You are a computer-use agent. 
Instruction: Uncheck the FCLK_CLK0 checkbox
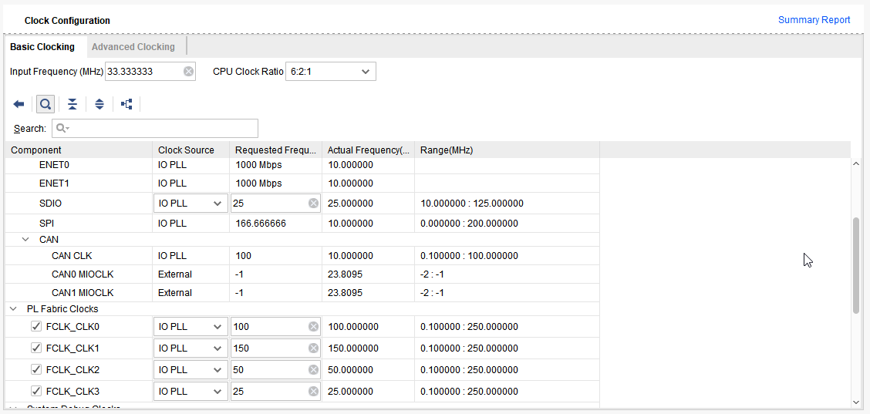[x=36, y=327]
